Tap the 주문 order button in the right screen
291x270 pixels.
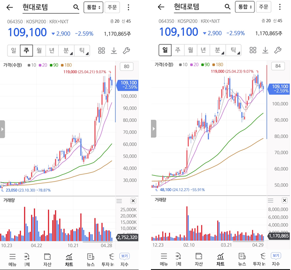[x=264, y=7]
